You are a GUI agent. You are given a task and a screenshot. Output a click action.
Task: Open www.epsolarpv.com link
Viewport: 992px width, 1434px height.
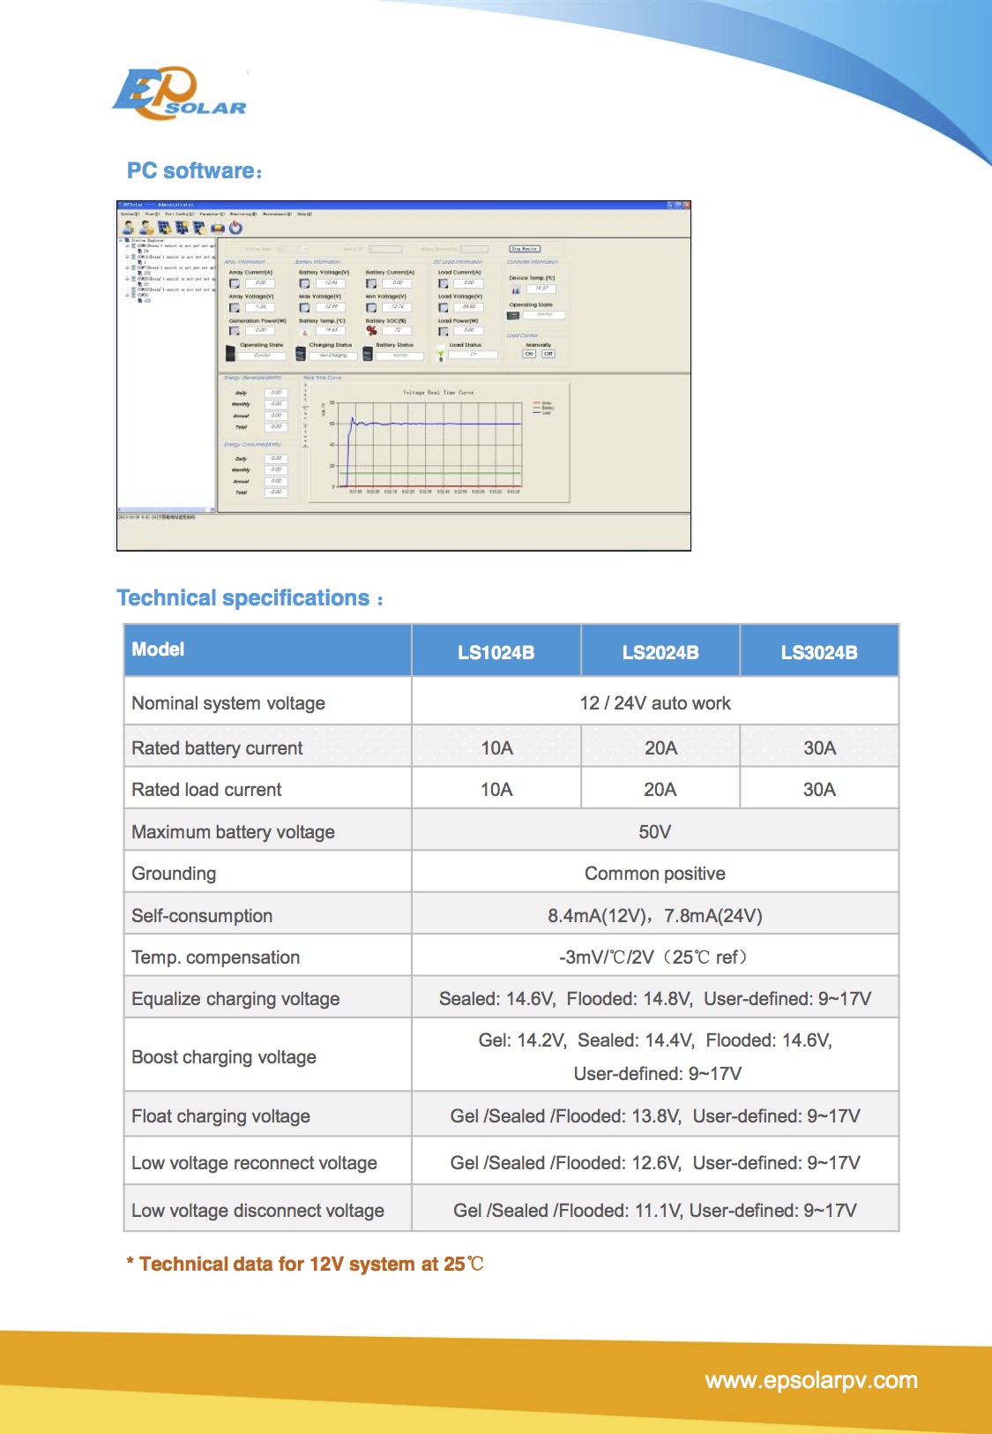pyautogui.click(x=811, y=1380)
